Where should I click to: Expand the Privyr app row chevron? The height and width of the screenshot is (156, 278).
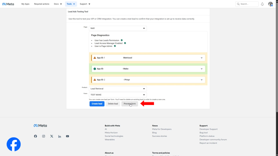pos(202,80)
